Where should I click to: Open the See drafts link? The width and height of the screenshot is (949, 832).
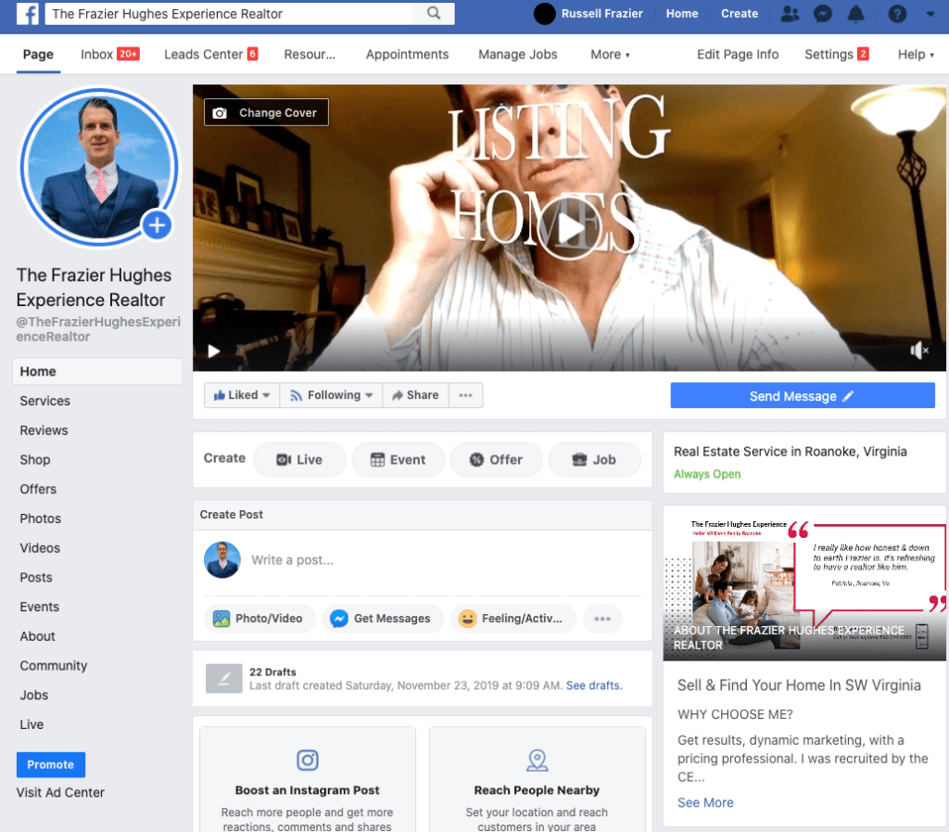tap(594, 685)
